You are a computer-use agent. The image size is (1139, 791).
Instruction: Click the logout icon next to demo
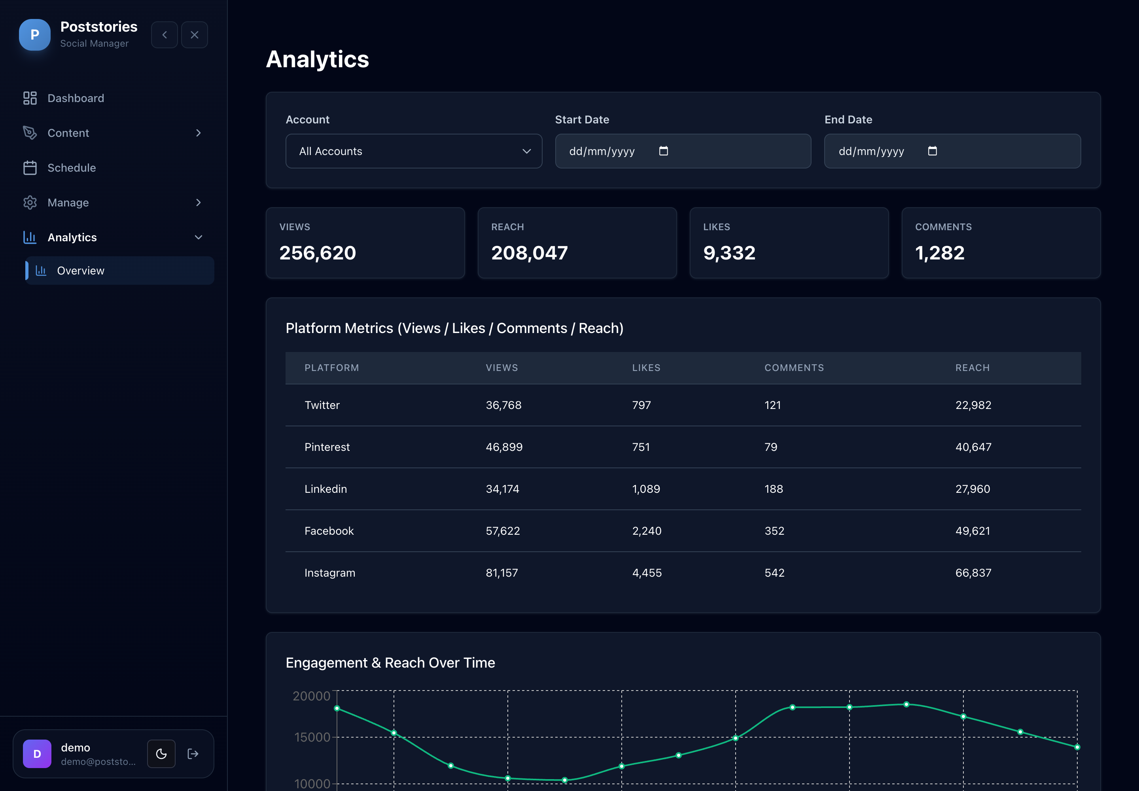pos(193,754)
